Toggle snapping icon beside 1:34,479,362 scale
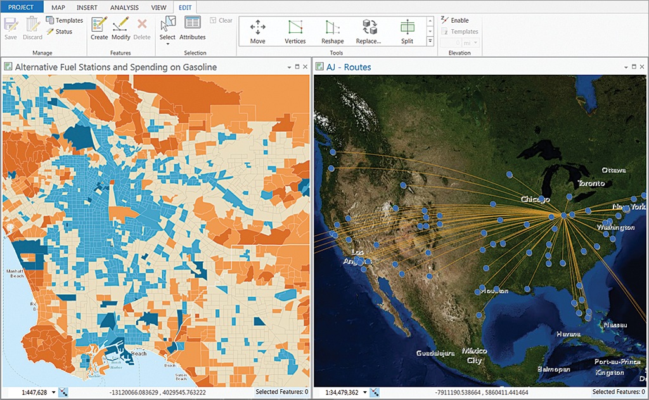 (x=374, y=392)
